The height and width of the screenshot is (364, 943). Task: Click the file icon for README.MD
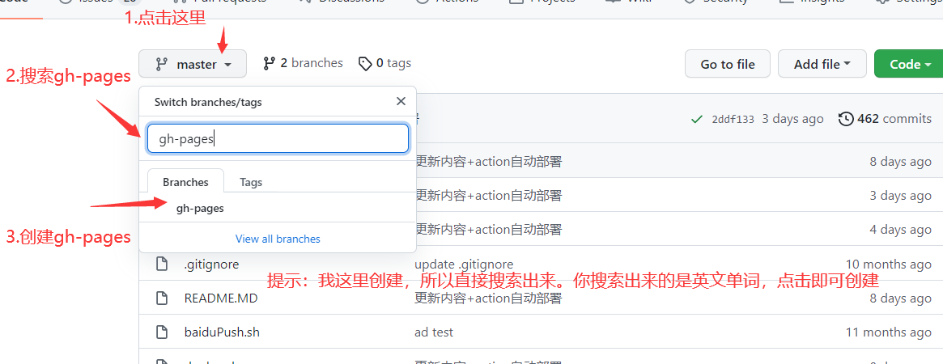click(x=162, y=298)
